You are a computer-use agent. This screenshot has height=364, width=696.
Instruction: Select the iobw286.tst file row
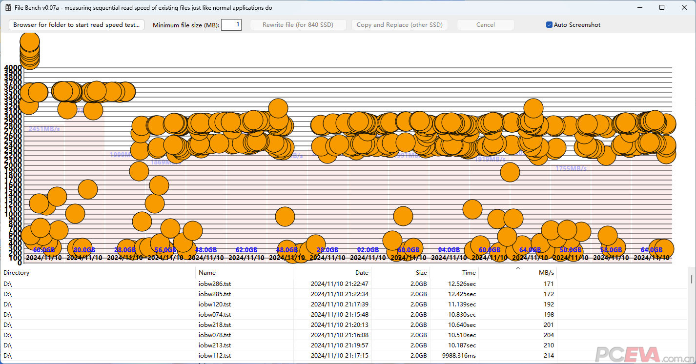click(215, 283)
